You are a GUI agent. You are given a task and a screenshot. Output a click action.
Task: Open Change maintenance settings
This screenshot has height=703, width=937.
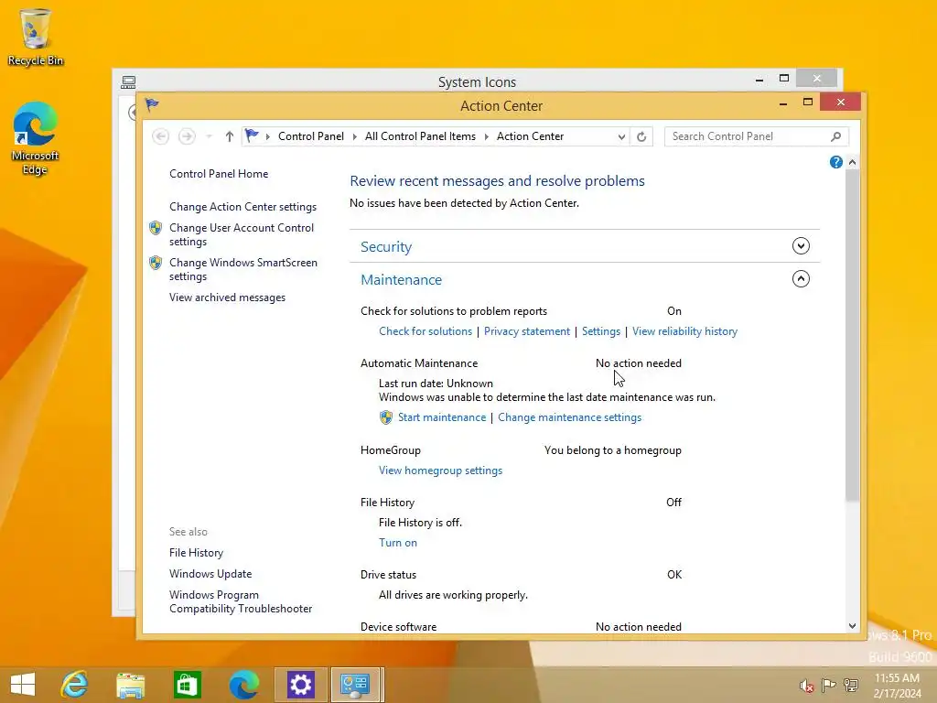[569, 417]
